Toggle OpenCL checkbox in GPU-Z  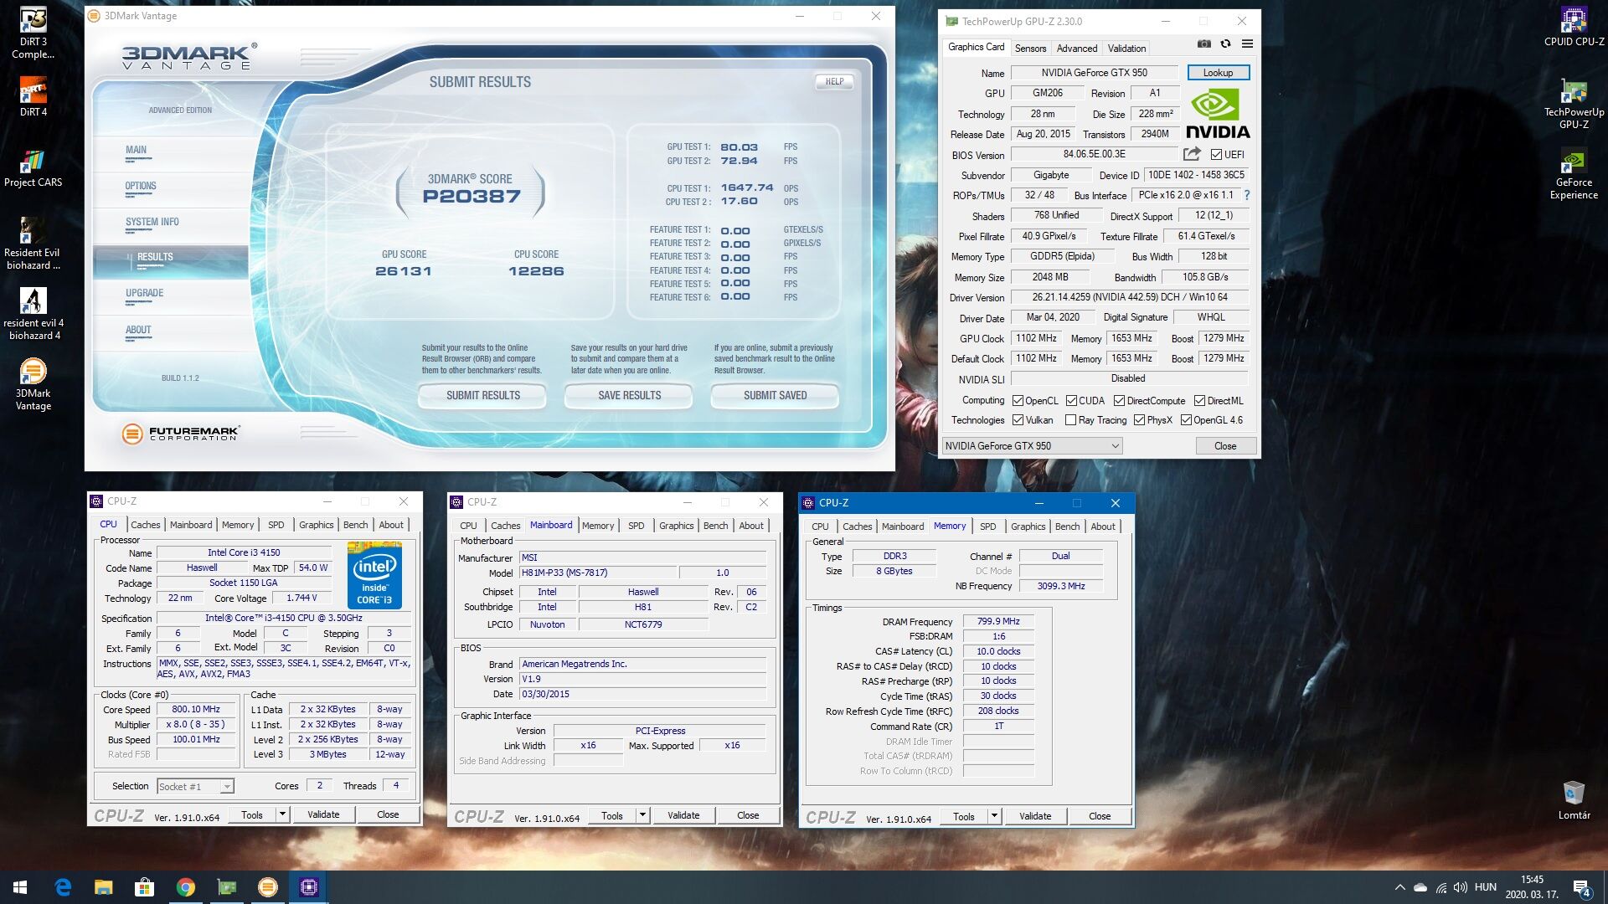pos(1018,401)
